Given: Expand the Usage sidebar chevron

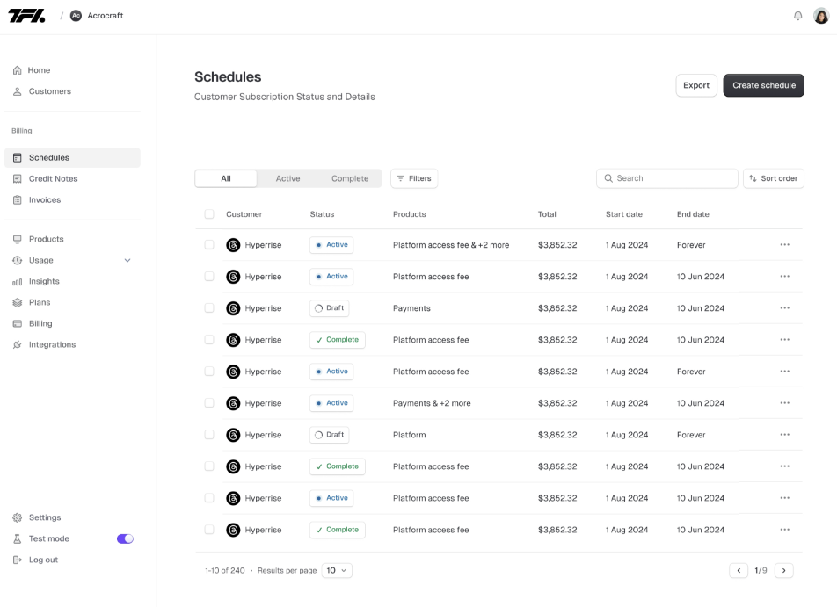Looking at the screenshot, I should [x=127, y=261].
